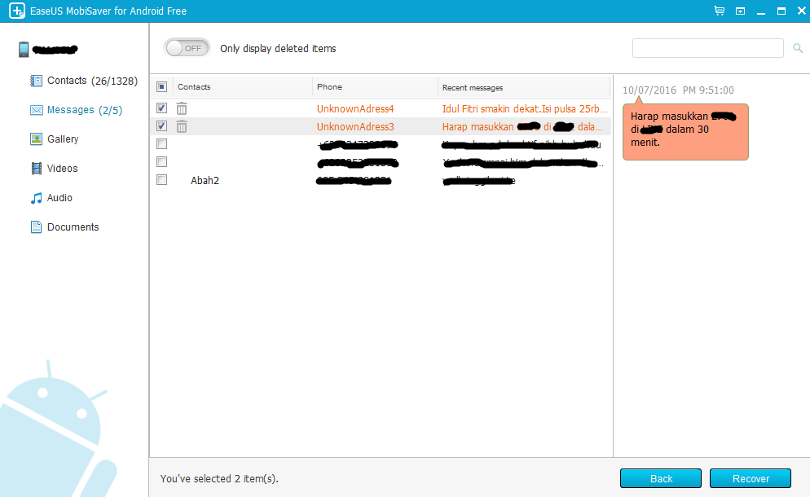810x497 pixels.
Task: Click the phone device icon
Action: pos(24,50)
